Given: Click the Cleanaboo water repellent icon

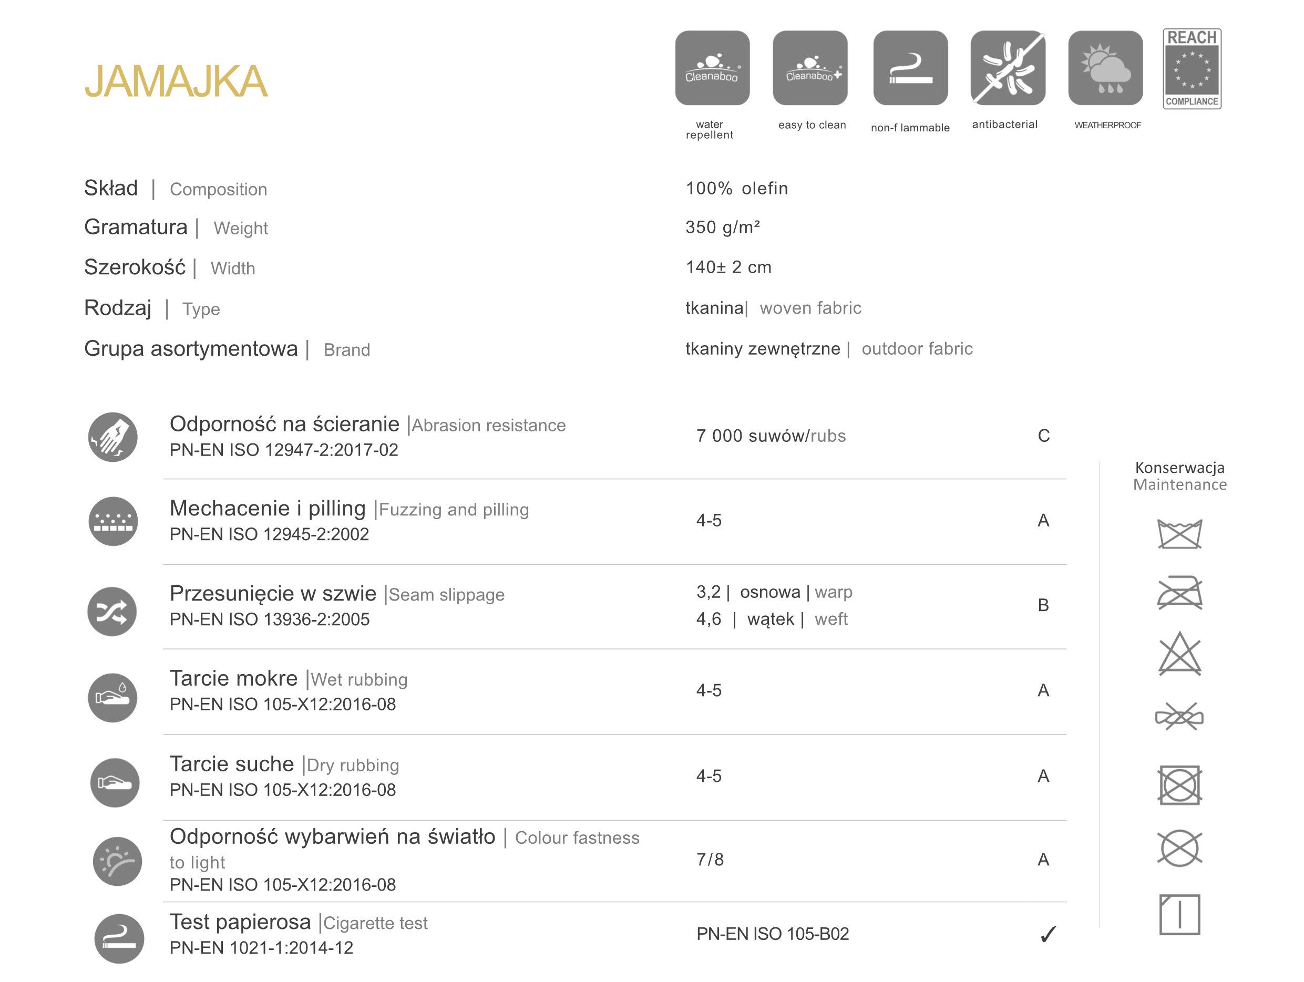Looking at the screenshot, I should 712,68.
